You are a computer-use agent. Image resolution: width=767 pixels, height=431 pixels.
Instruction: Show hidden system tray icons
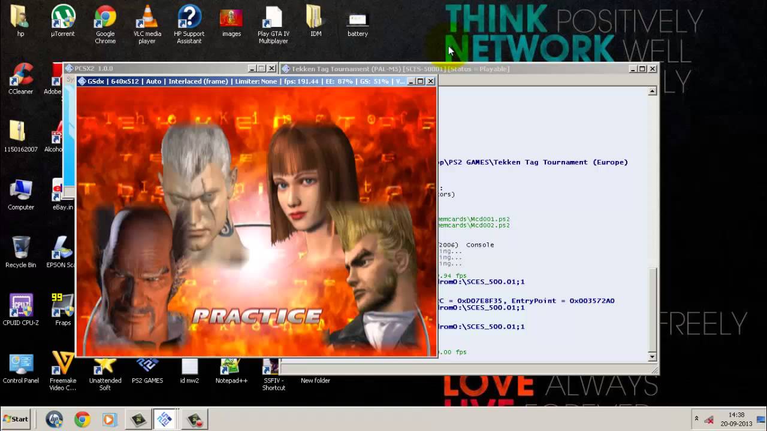(x=696, y=419)
